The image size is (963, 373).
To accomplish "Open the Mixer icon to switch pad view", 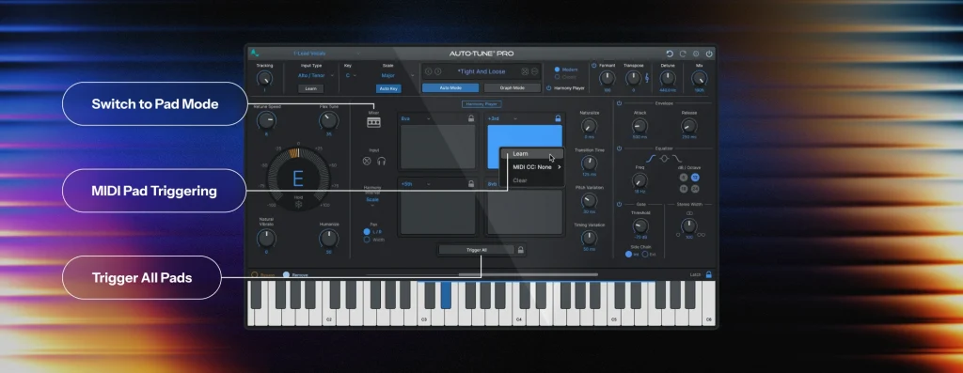I will tap(373, 123).
